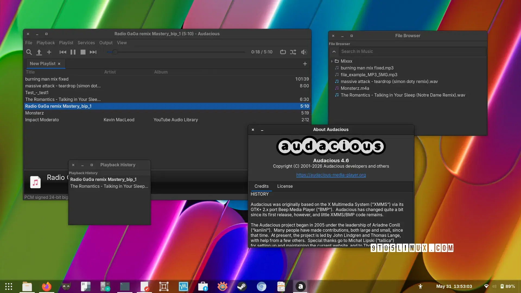521x293 pixels.
Task: Select 'burning man mix fixed.mp3' file
Action: click(x=367, y=68)
